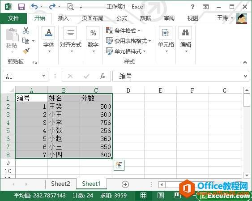Open the 单元格 cells group
The width and height of the screenshot is (252, 201).
tap(166, 40)
